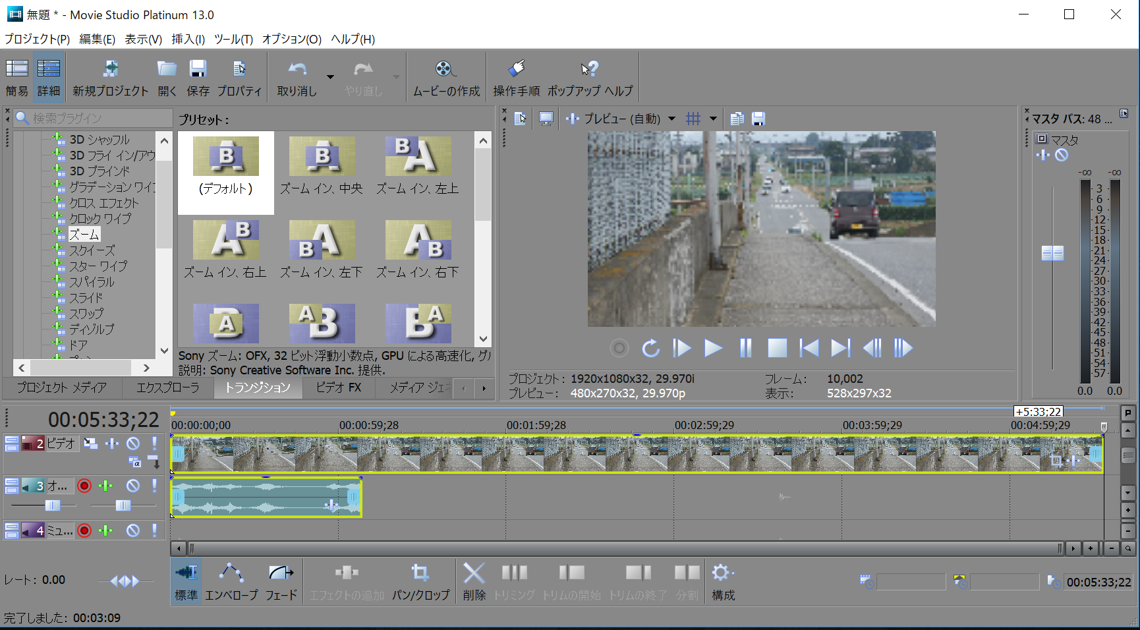Stop preview playback

(x=778, y=348)
